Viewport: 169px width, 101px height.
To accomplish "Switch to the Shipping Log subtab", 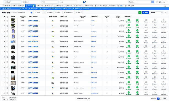I will pos(34,9).
